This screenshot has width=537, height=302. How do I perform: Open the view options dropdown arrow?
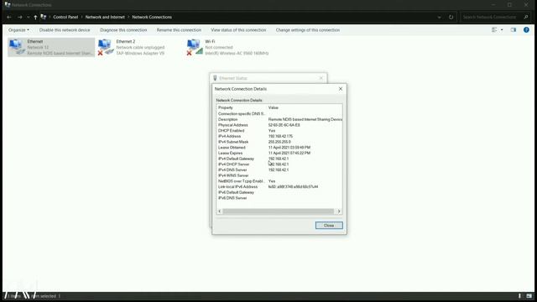point(502,30)
